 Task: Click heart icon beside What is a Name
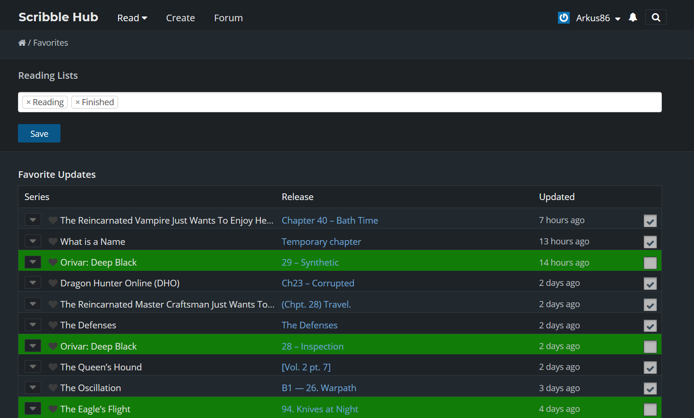point(53,242)
